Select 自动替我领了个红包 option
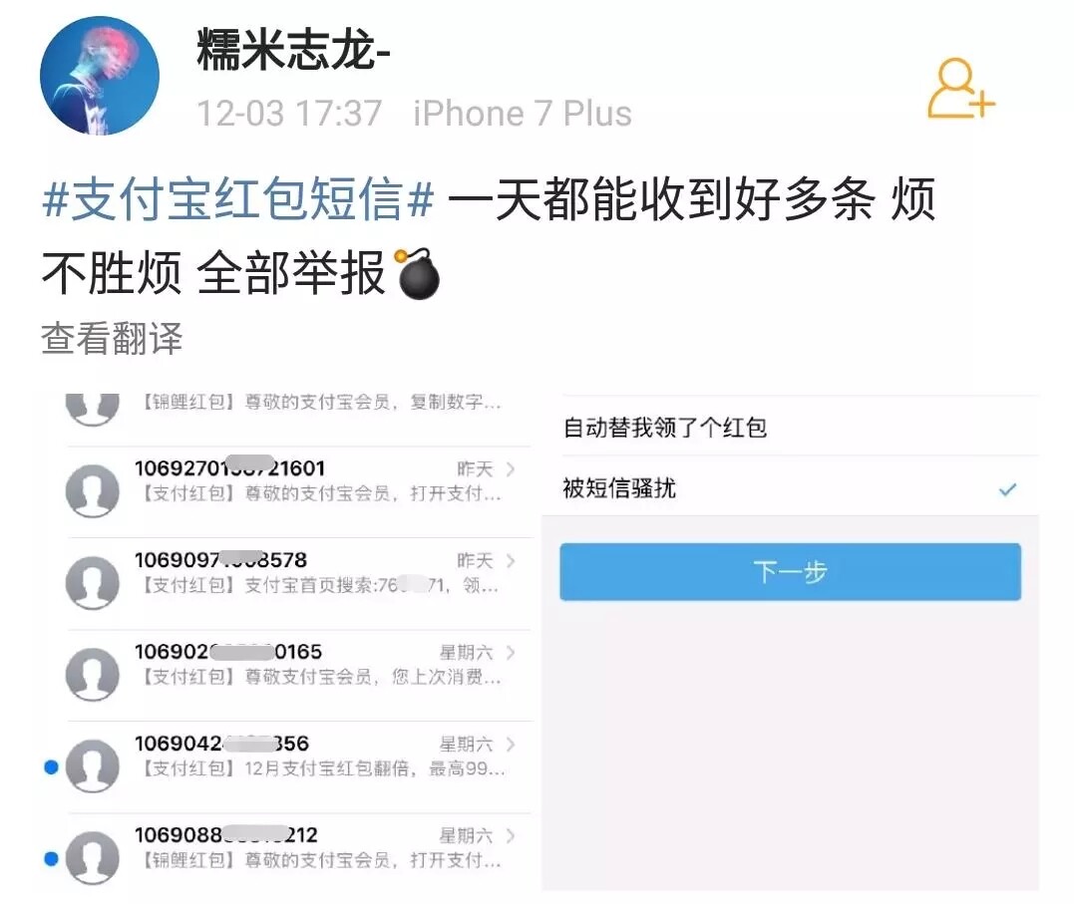 791,427
